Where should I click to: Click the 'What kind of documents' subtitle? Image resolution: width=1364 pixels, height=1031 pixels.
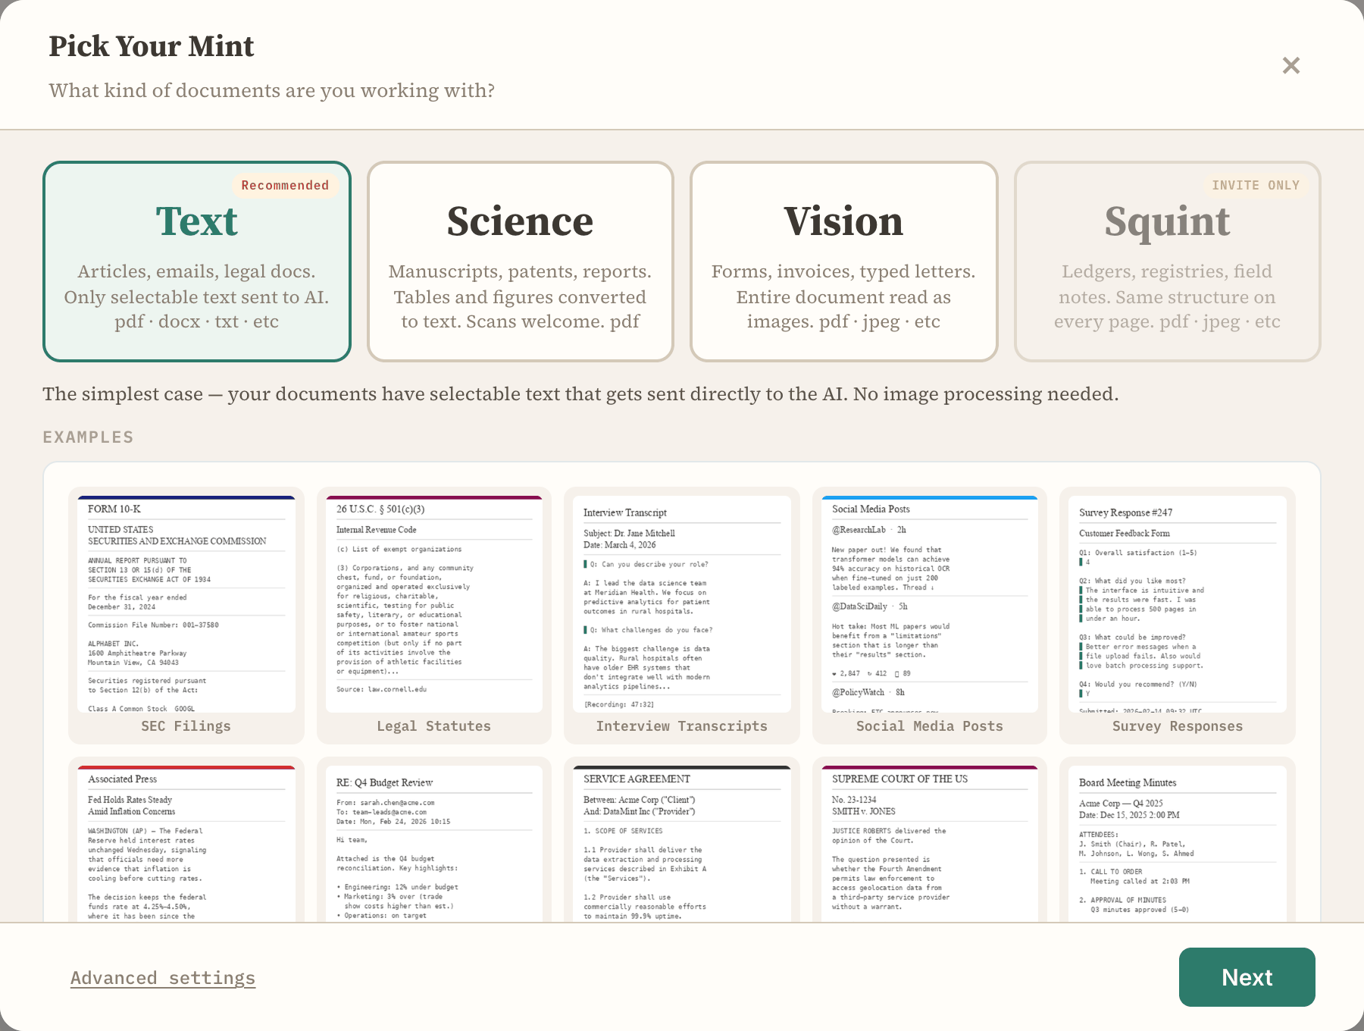tap(272, 91)
